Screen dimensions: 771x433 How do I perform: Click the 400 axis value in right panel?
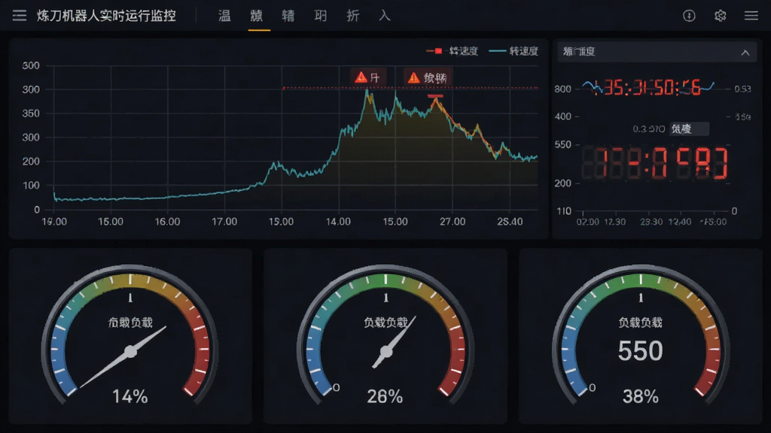click(562, 117)
